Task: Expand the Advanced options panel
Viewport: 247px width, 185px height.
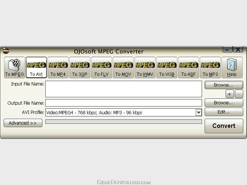Action: (x=23, y=123)
